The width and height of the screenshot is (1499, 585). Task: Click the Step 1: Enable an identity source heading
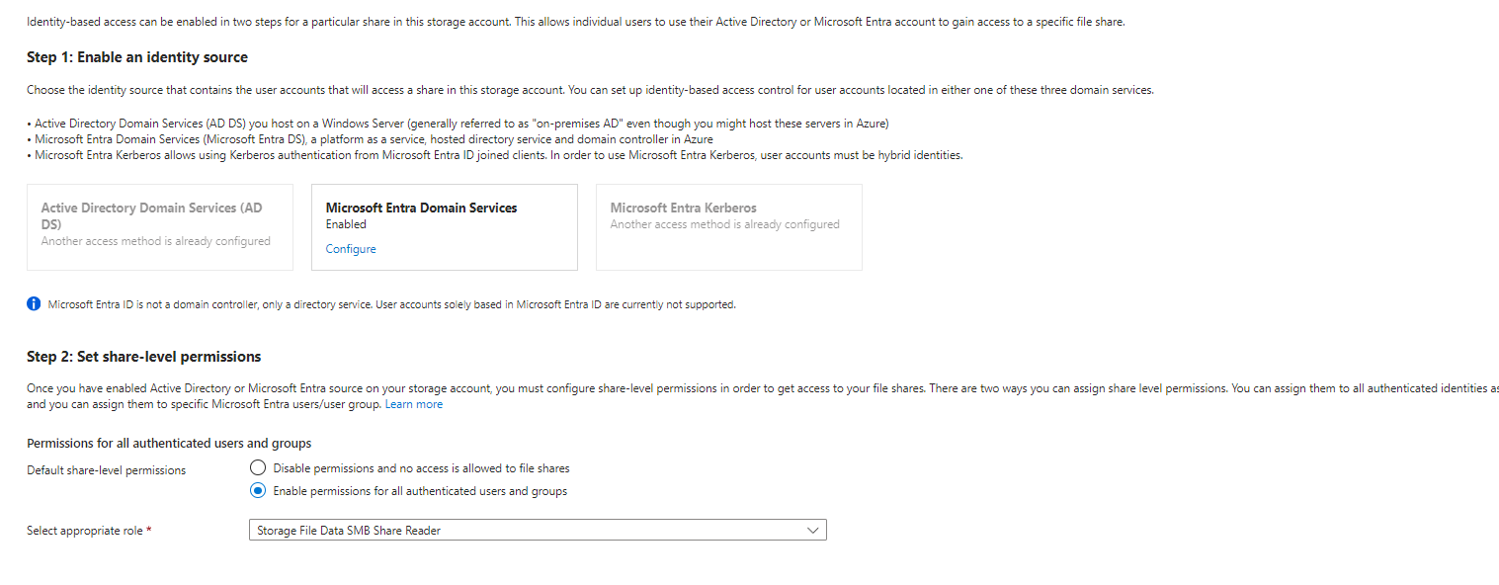(137, 57)
